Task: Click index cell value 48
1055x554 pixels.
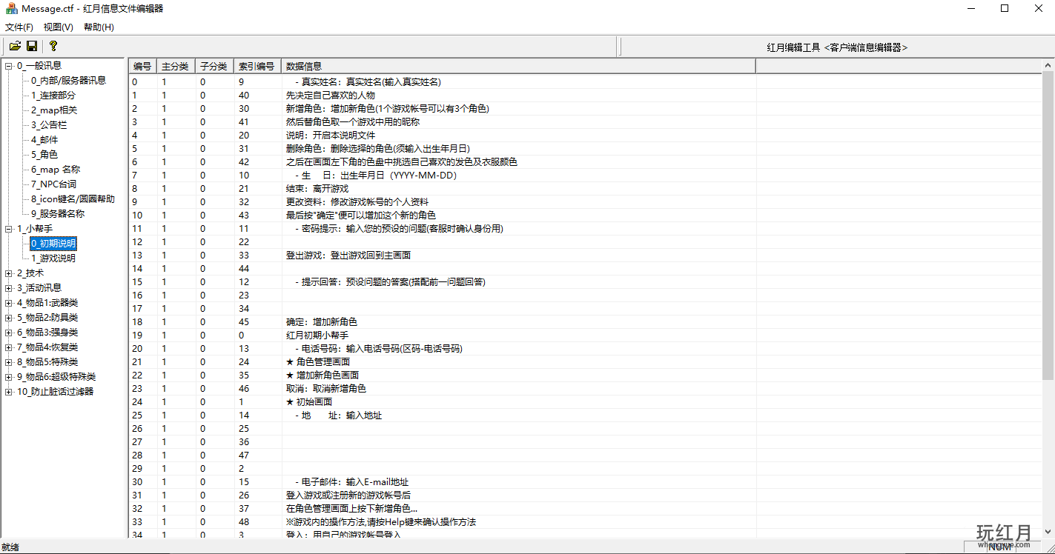Action: [x=244, y=522]
